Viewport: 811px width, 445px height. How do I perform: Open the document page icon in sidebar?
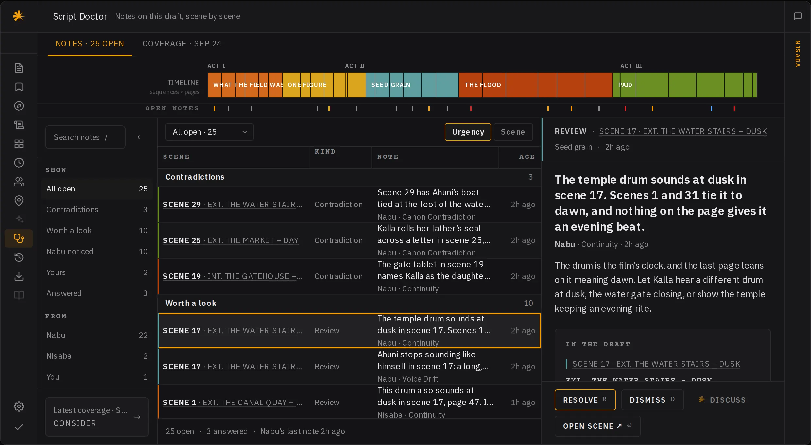[19, 68]
